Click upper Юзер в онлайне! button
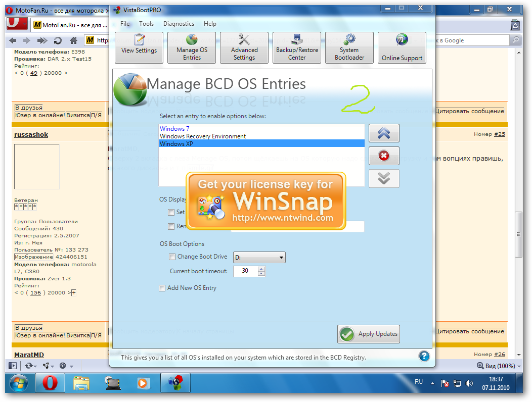Image resolution: width=532 pixels, height=402 pixels. tap(39, 115)
